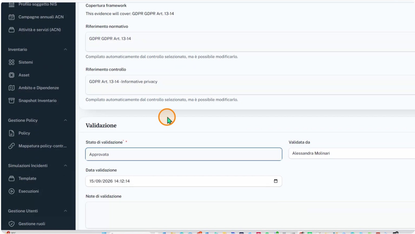The height and width of the screenshot is (234, 415).
Task: Open Mappatura policy-contr... link icon
Action: 11,146
